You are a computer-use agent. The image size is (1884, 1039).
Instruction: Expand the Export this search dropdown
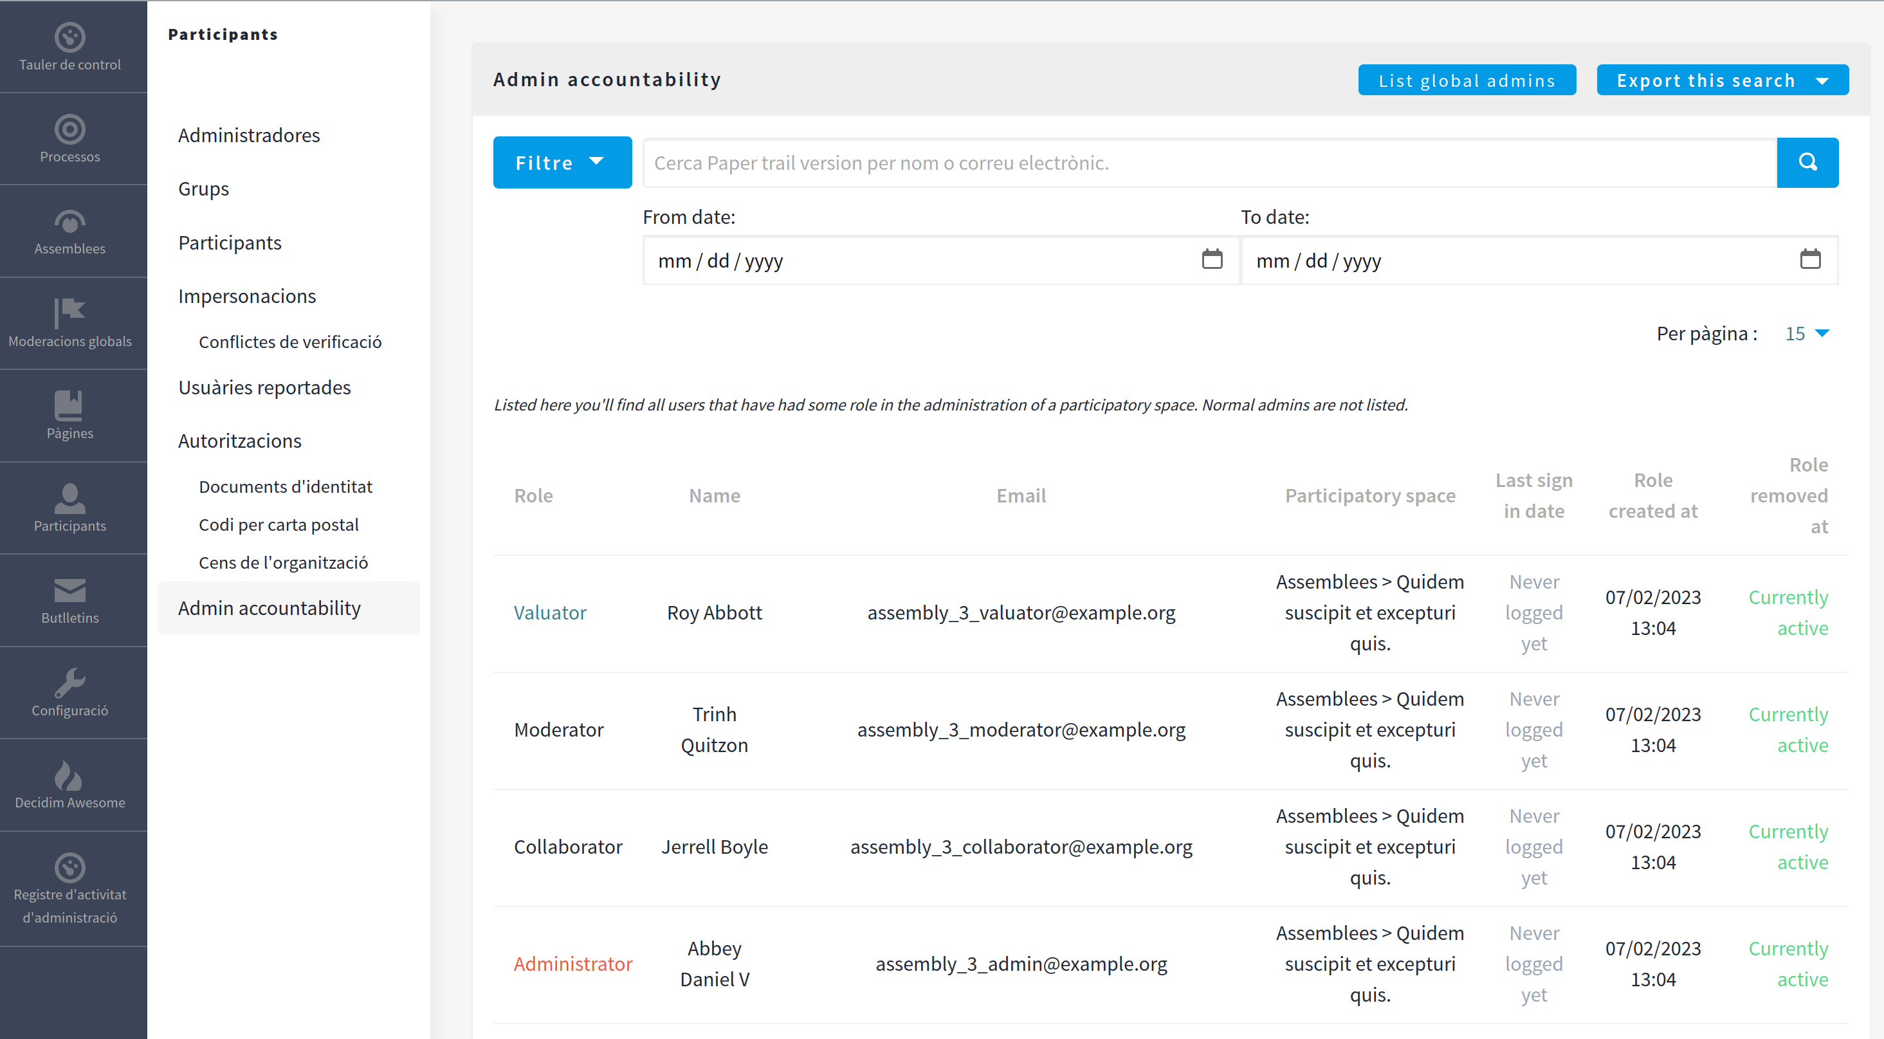(x=1823, y=78)
